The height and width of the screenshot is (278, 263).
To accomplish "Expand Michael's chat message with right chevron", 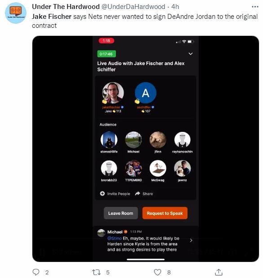I will (x=191, y=240).
